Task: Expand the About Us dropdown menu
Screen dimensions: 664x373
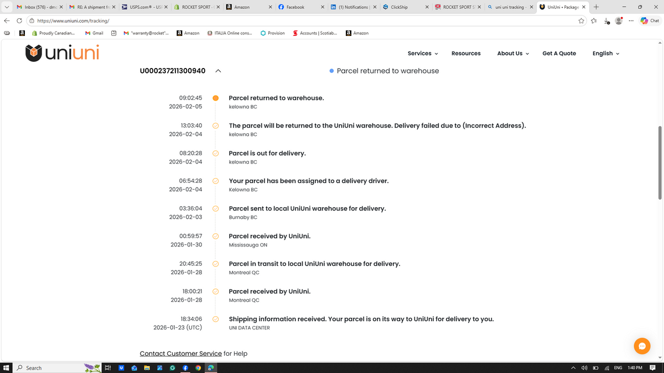Action: pyautogui.click(x=513, y=54)
